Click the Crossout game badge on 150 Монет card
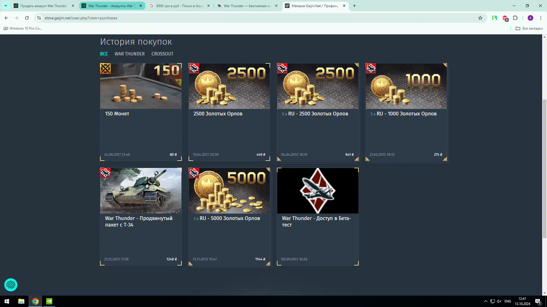This screenshot has height=307, width=547. pos(105,69)
